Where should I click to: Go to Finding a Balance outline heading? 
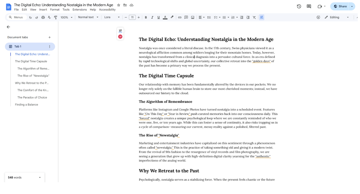(x=26, y=105)
